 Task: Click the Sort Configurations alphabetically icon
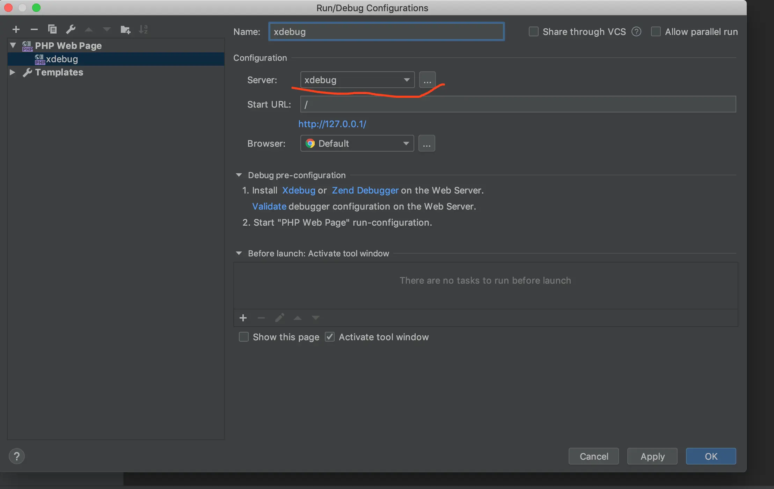pos(143,29)
